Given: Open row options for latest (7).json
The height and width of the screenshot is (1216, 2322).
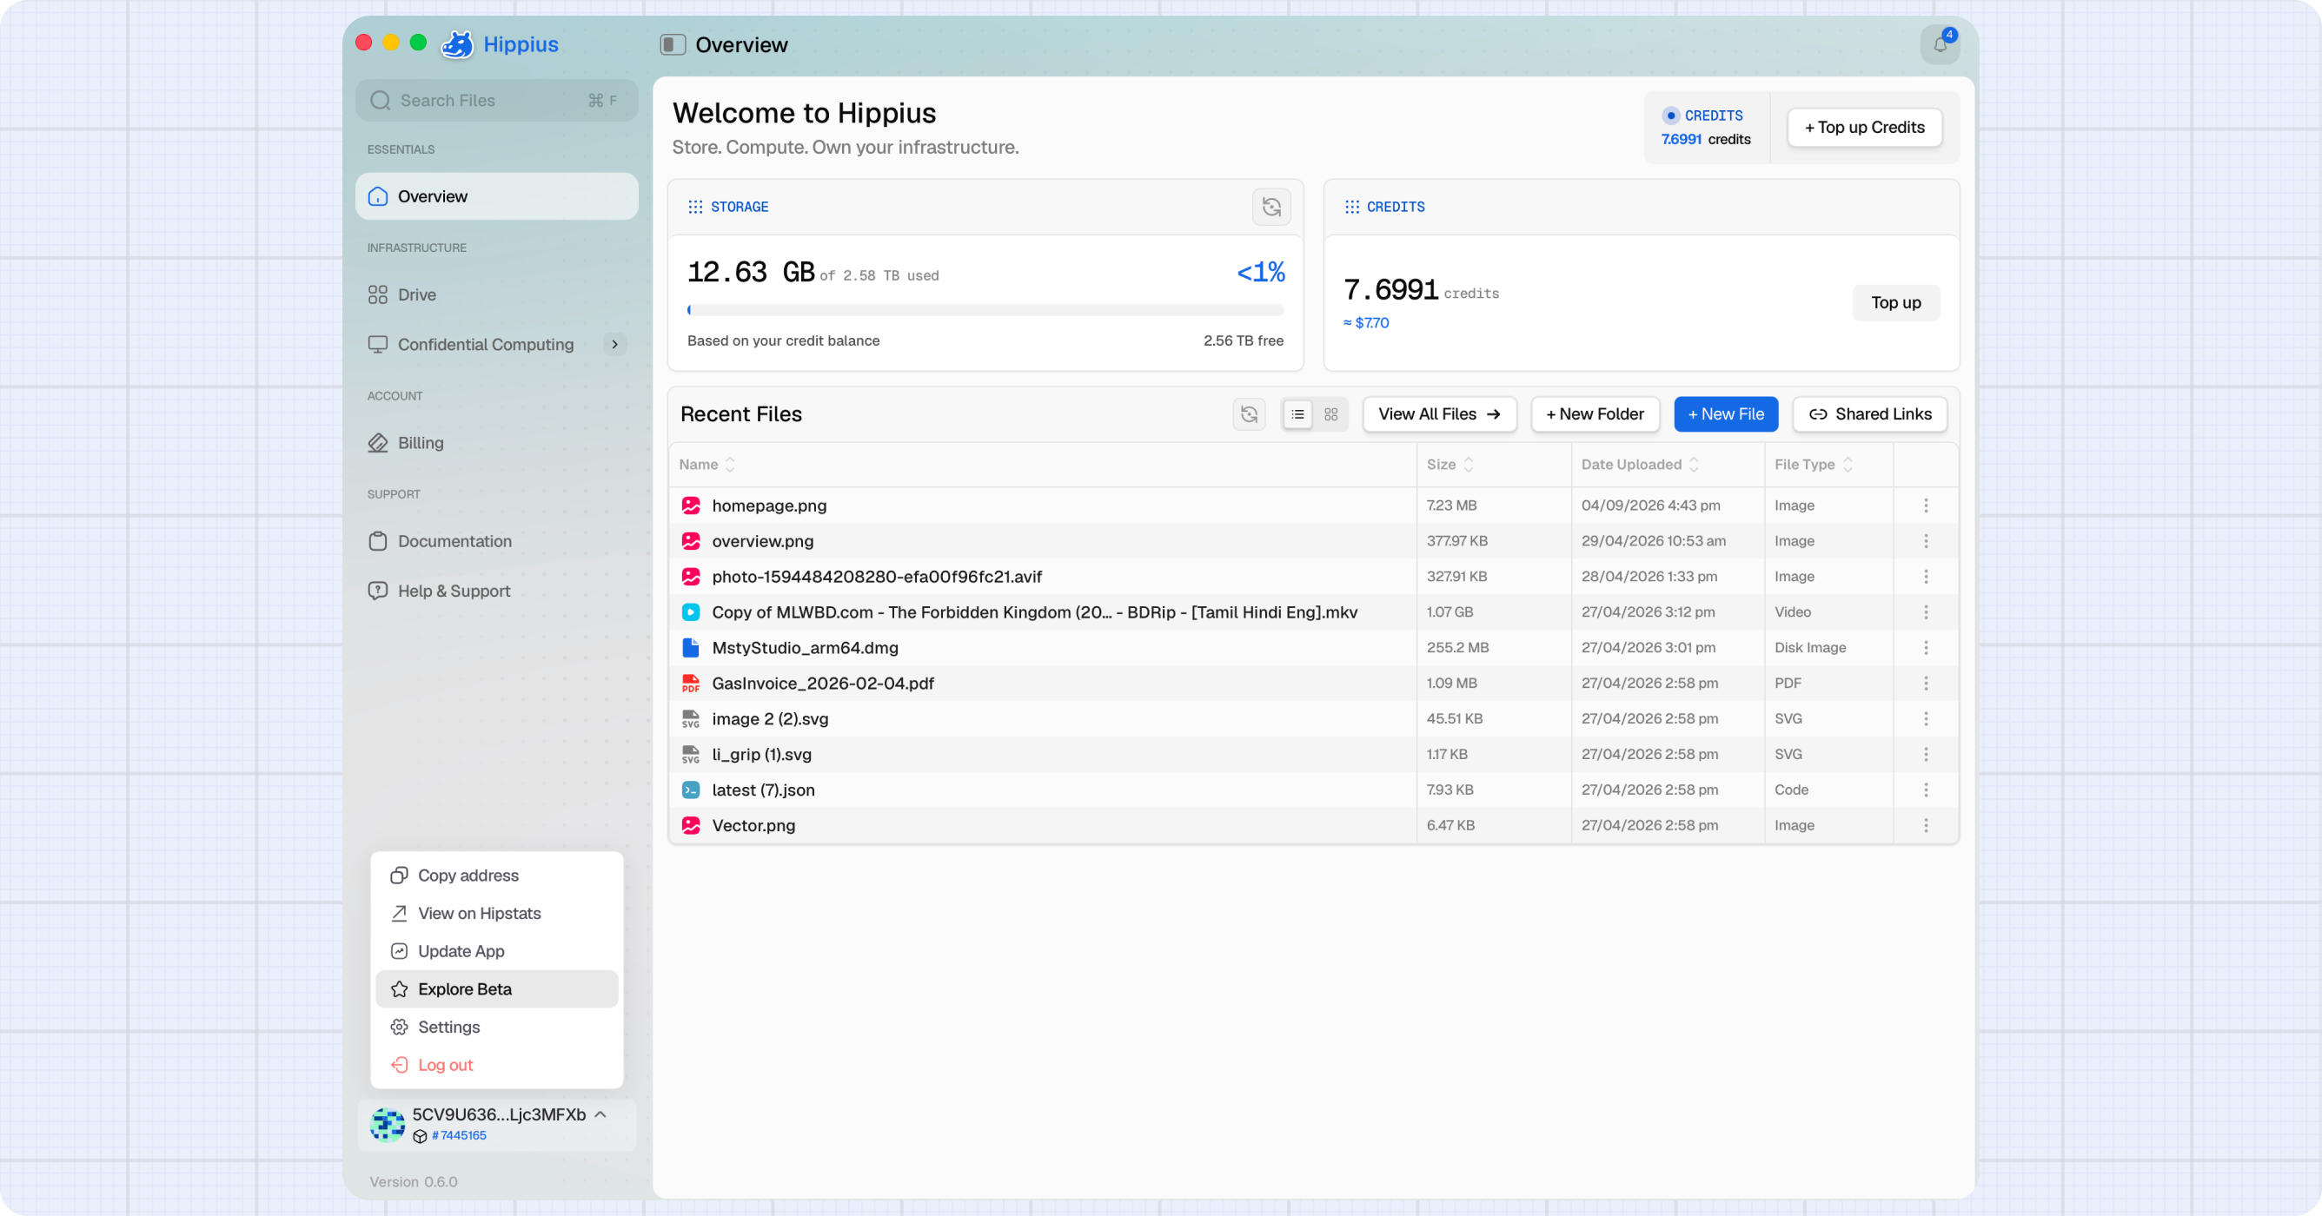Looking at the screenshot, I should (x=1926, y=790).
